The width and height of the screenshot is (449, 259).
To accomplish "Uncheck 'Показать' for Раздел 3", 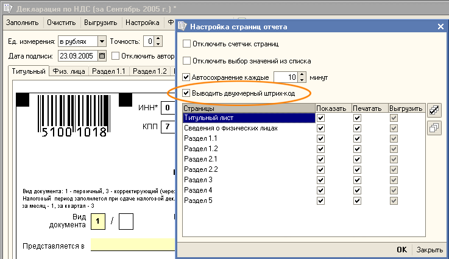I will pos(320,180).
